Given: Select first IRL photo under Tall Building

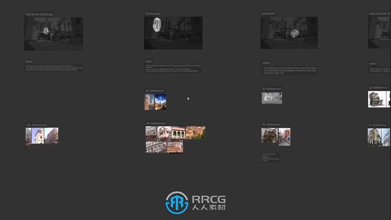Looking at the screenshot, I should coord(151,134).
